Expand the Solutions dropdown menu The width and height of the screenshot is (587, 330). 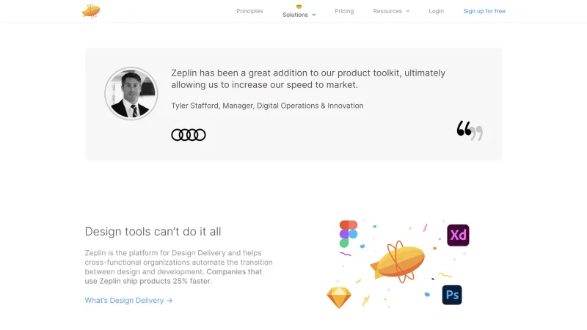[x=299, y=15]
